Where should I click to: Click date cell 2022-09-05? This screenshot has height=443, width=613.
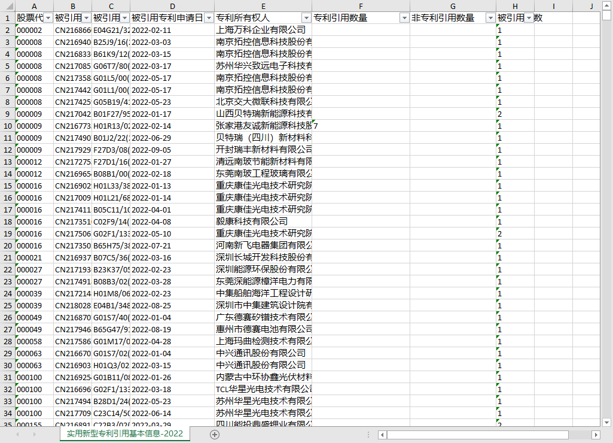[172, 150]
